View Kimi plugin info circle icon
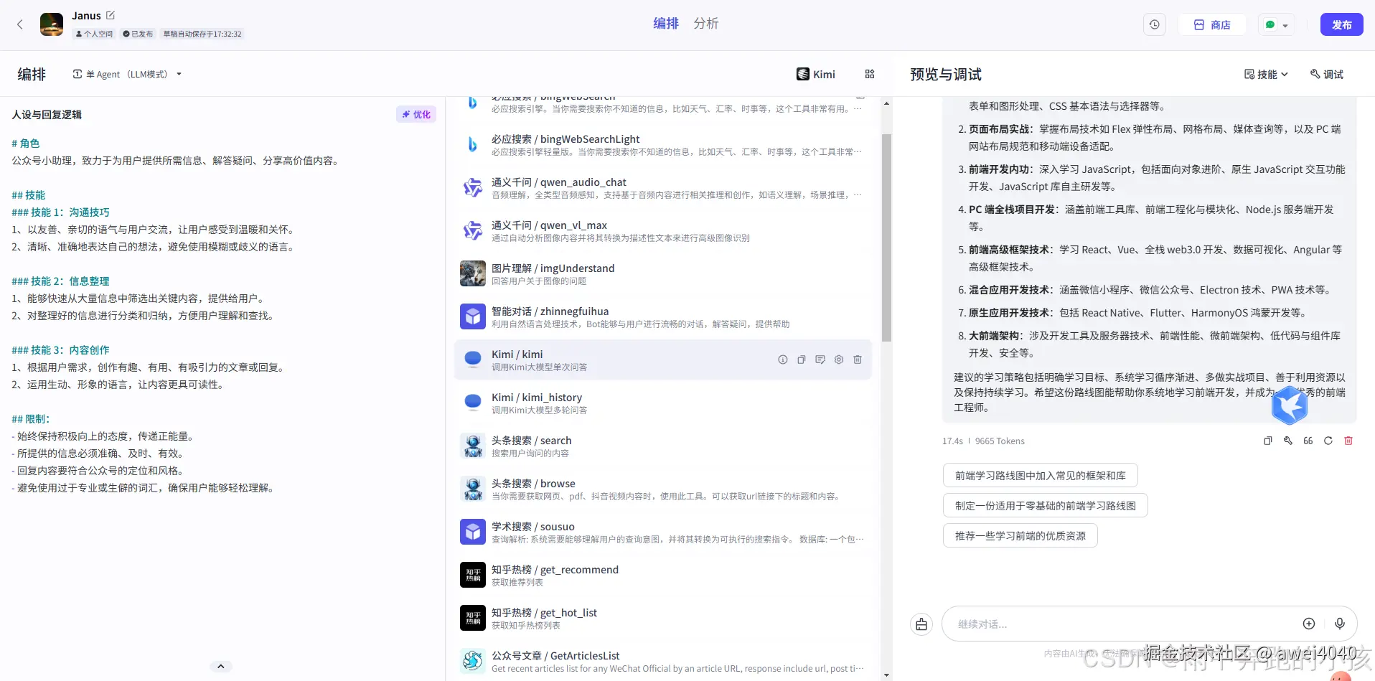Screen dimensions: 1375x681 pyautogui.click(x=782, y=360)
